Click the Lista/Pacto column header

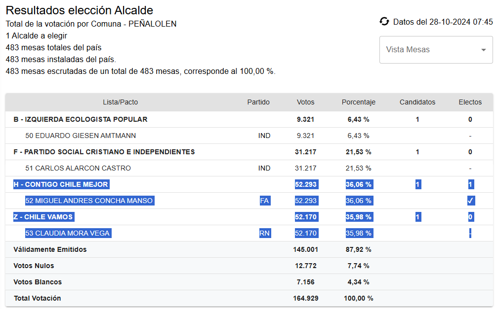click(120, 102)
